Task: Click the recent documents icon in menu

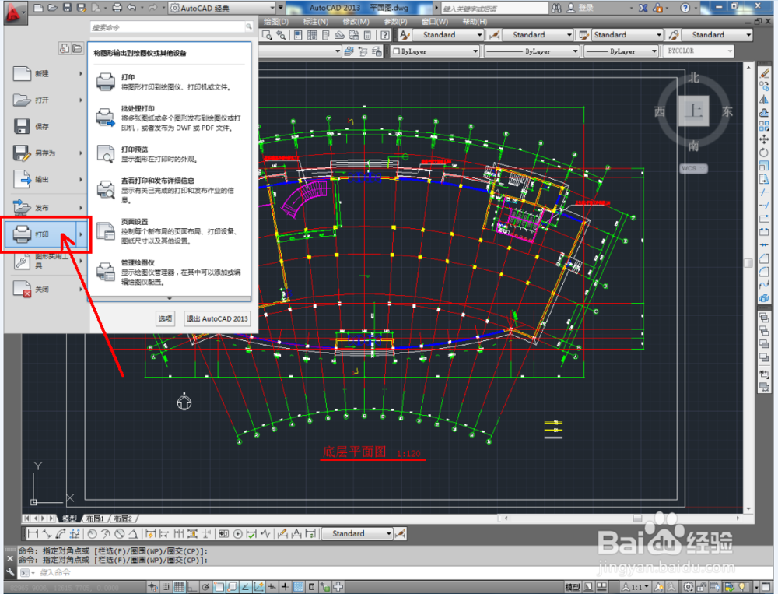Action: coord(65,48)
